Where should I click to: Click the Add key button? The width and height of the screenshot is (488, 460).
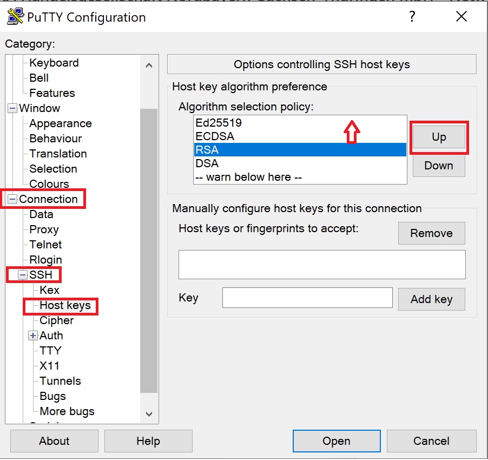pos(432,299)
